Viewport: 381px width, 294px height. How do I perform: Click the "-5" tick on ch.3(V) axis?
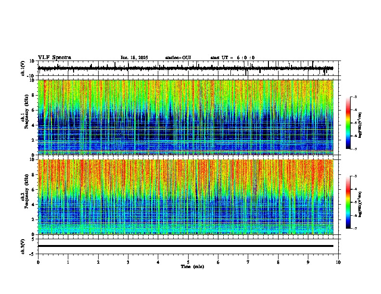tap(32, 254)
